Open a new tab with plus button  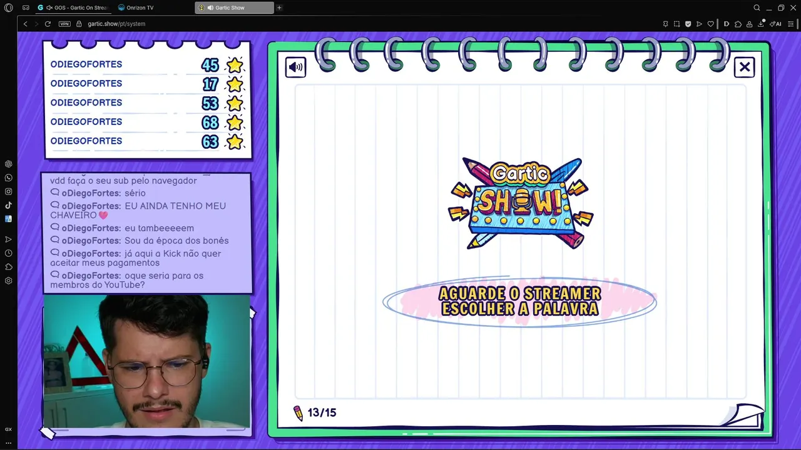click(279, 7)
